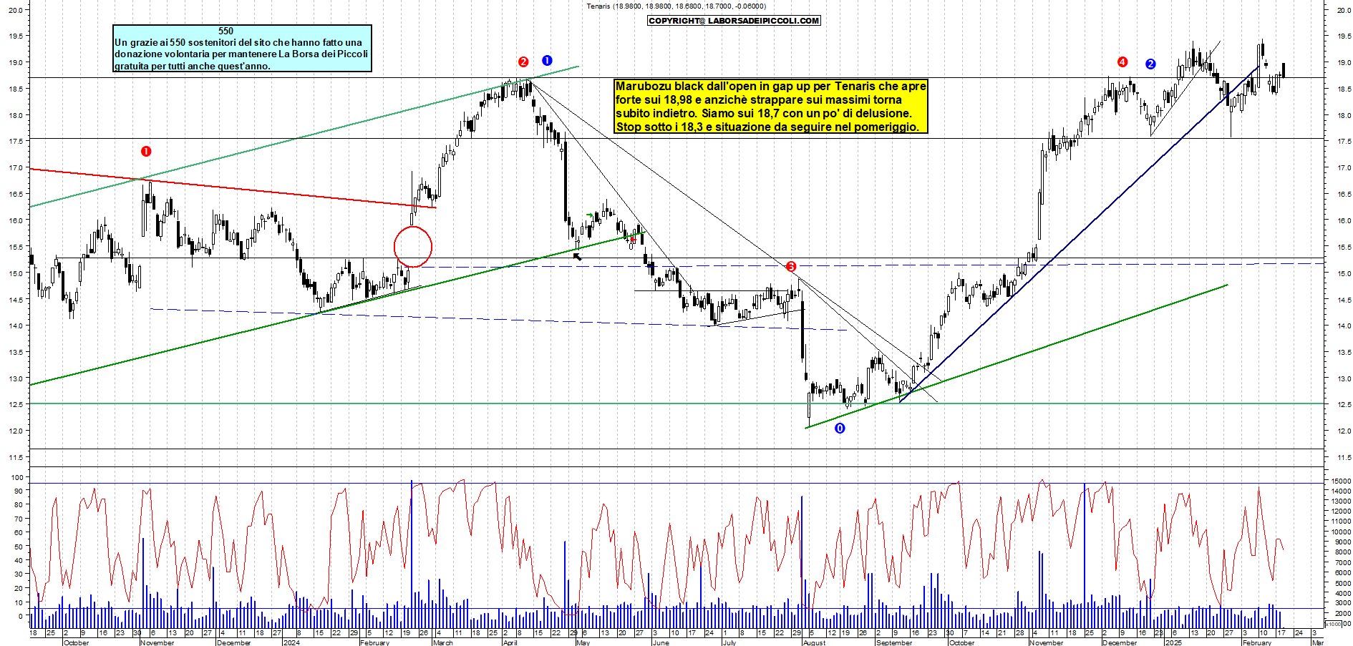The image size is (1353, 646).
Task: Click the 11.5 price label on the right axis
Action: 1344,457
